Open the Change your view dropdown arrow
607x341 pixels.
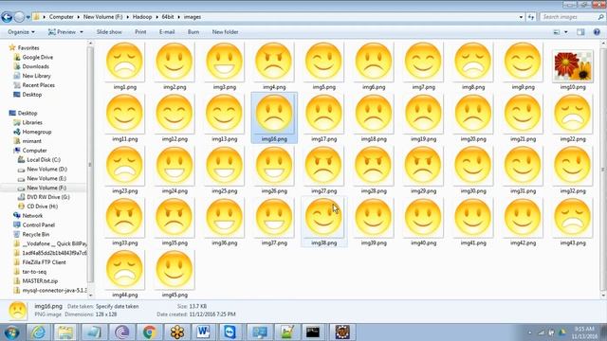click(x=565, y=32)
